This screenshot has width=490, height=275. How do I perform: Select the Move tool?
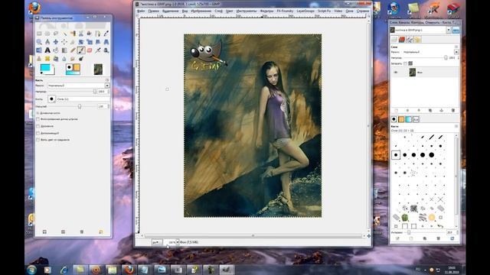pyautogui.click(x=56, y=42)
